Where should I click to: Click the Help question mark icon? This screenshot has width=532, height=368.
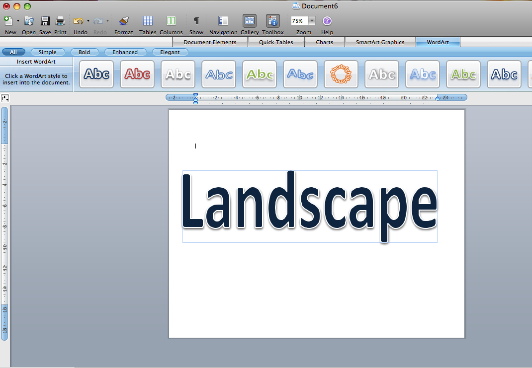tap(327, 20)
